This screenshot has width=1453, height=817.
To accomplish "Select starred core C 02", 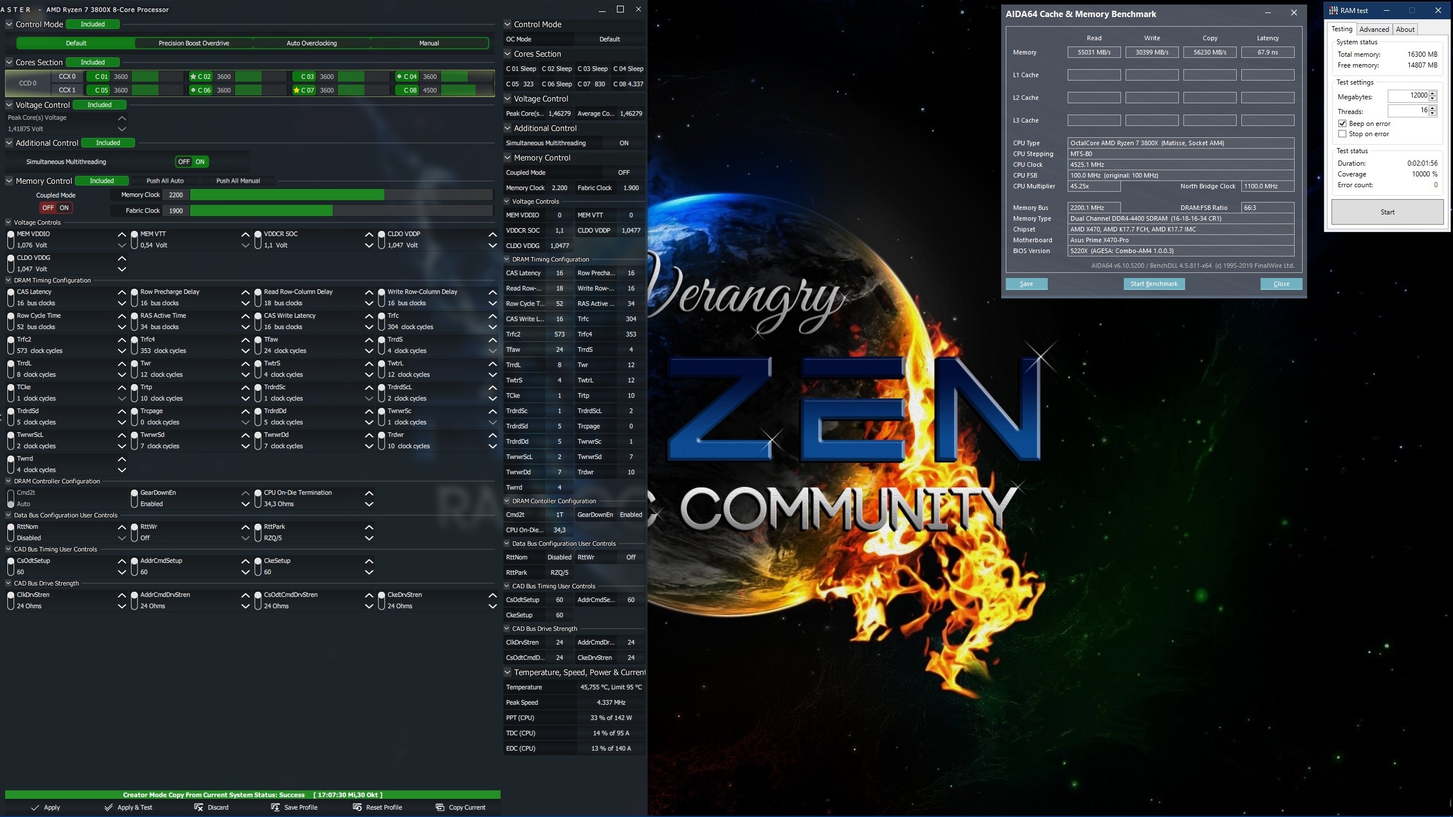I will point(201,77).
